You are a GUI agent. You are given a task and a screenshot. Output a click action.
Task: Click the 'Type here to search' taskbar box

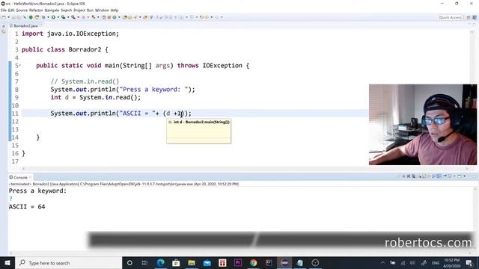[68, 262]
